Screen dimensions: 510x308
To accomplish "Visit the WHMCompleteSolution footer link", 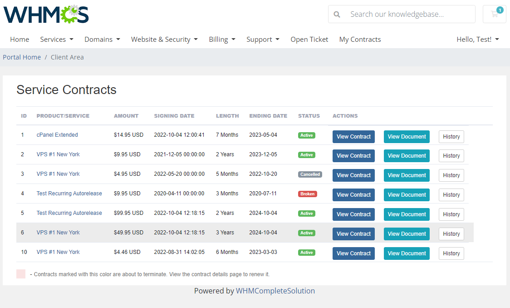I will [x=275, y=291].
